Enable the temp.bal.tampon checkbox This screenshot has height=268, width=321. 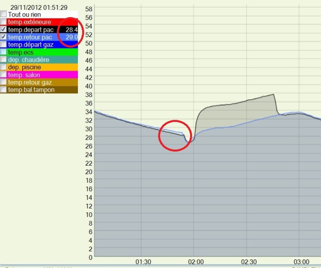[x=4, y=89]
